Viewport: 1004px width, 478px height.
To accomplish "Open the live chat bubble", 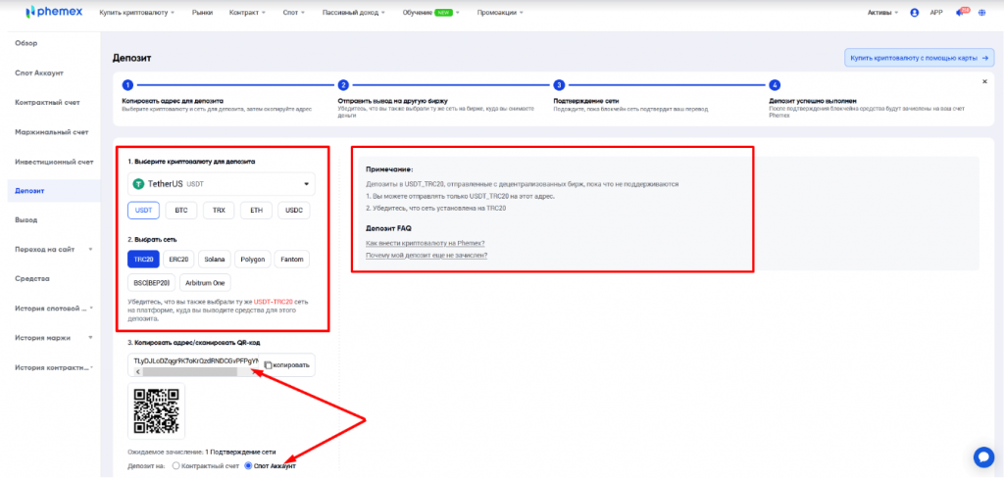I will (982, 456).
